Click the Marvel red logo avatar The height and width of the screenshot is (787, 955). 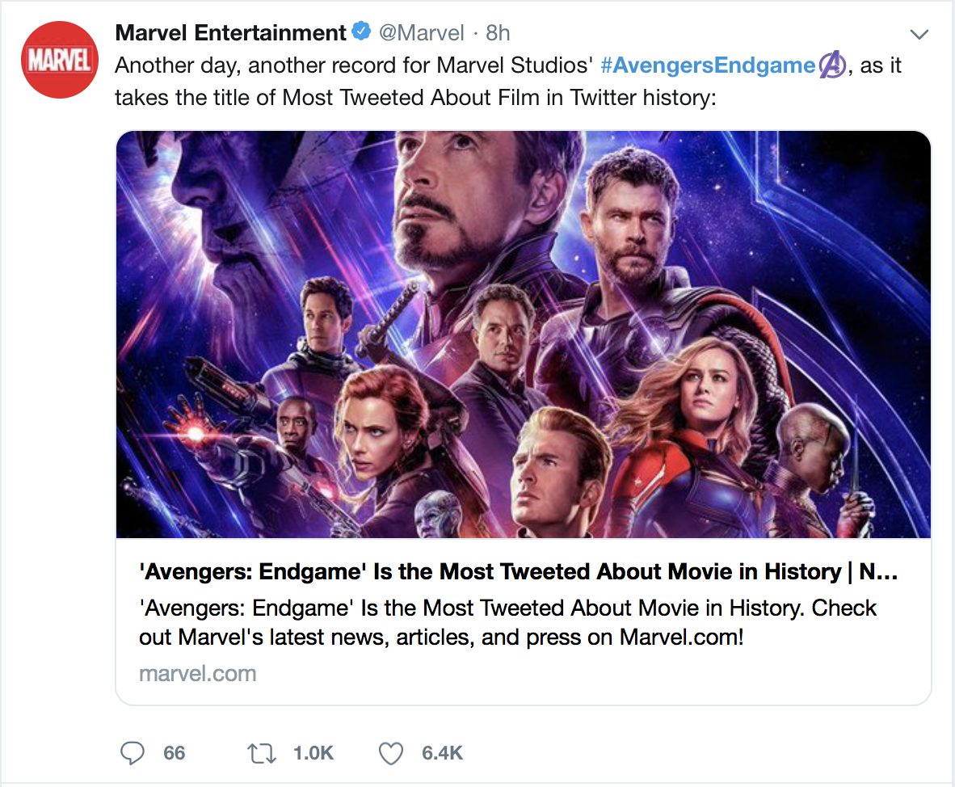coord(58,60)
